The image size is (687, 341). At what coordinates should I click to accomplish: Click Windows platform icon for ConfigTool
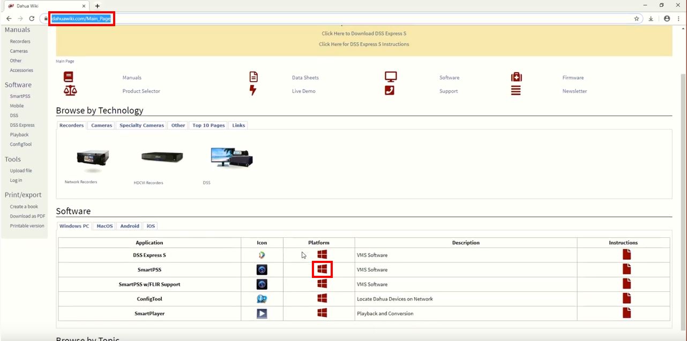(x=322, y=298)
